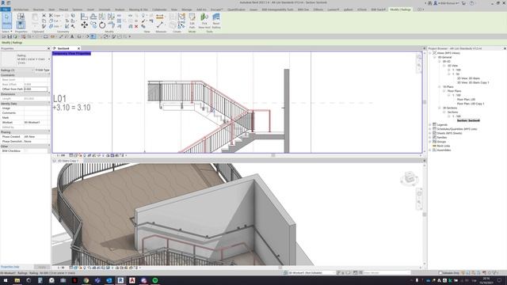Click the red Delete X tool
The height and width of the screenshot is (285, 507).
point(136,26)
